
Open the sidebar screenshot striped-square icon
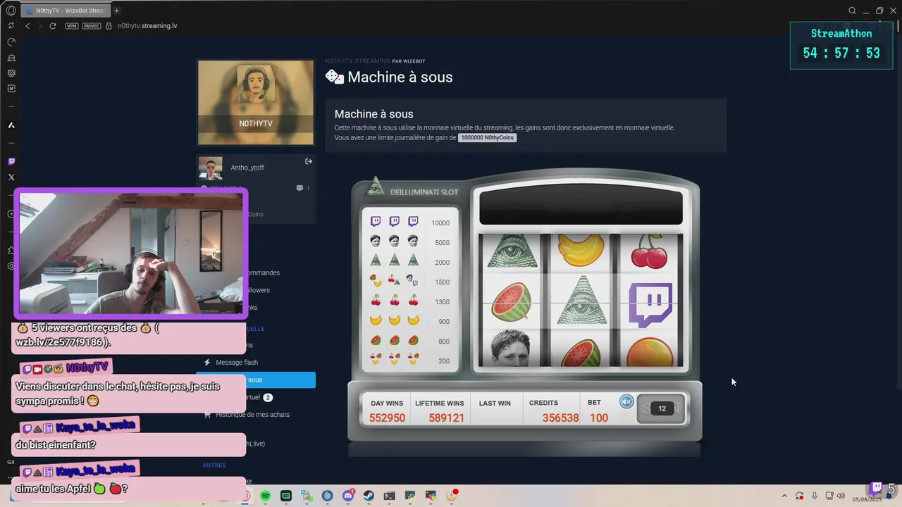(11, 73)
